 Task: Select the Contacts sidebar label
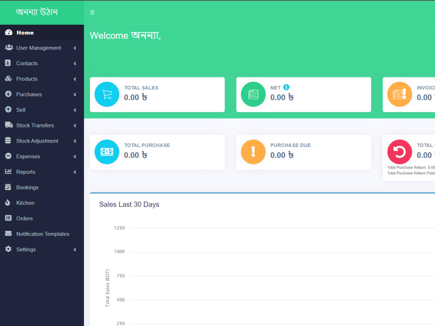[27, 63]
